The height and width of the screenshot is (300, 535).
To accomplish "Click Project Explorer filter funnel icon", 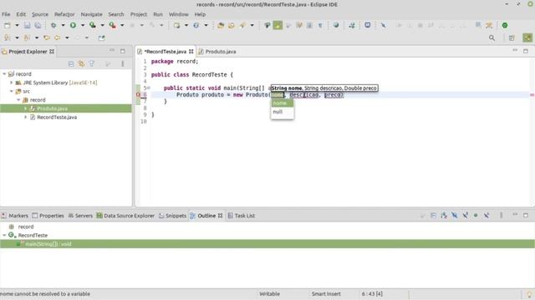I will [92, 64].
